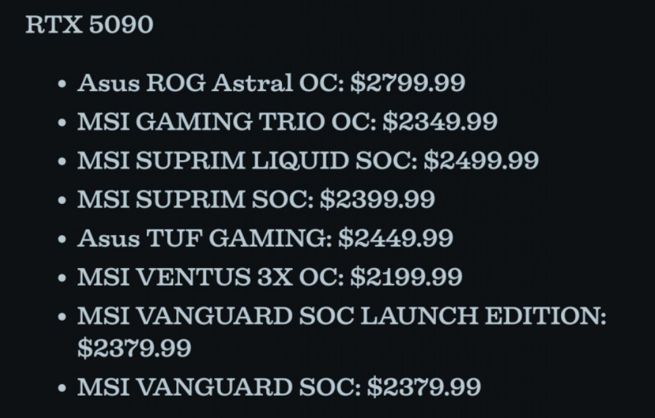Click the MSI VANGUARD SOC name in last item
This screenshot has height=418, width=655.
[x=219, y=388]
